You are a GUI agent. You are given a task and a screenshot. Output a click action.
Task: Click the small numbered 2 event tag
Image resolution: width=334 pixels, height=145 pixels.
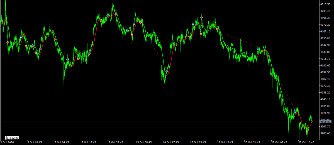pyautogui.click(x=10, y=137)
